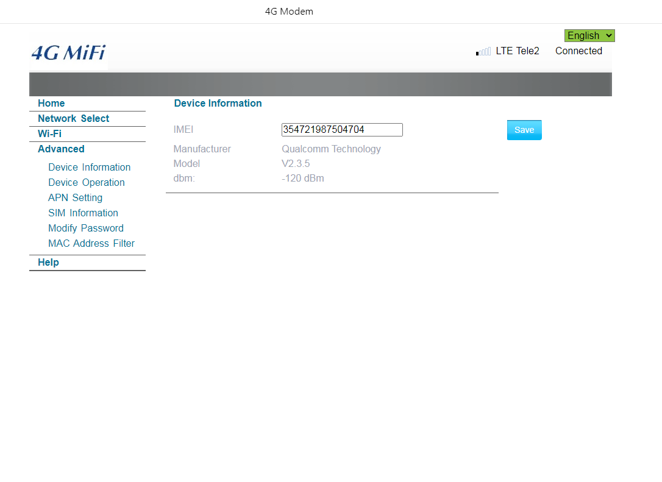This screenshot has height=482, width=662.
Task: Select the Wi-Fi menu item
Action: [49, 134]
